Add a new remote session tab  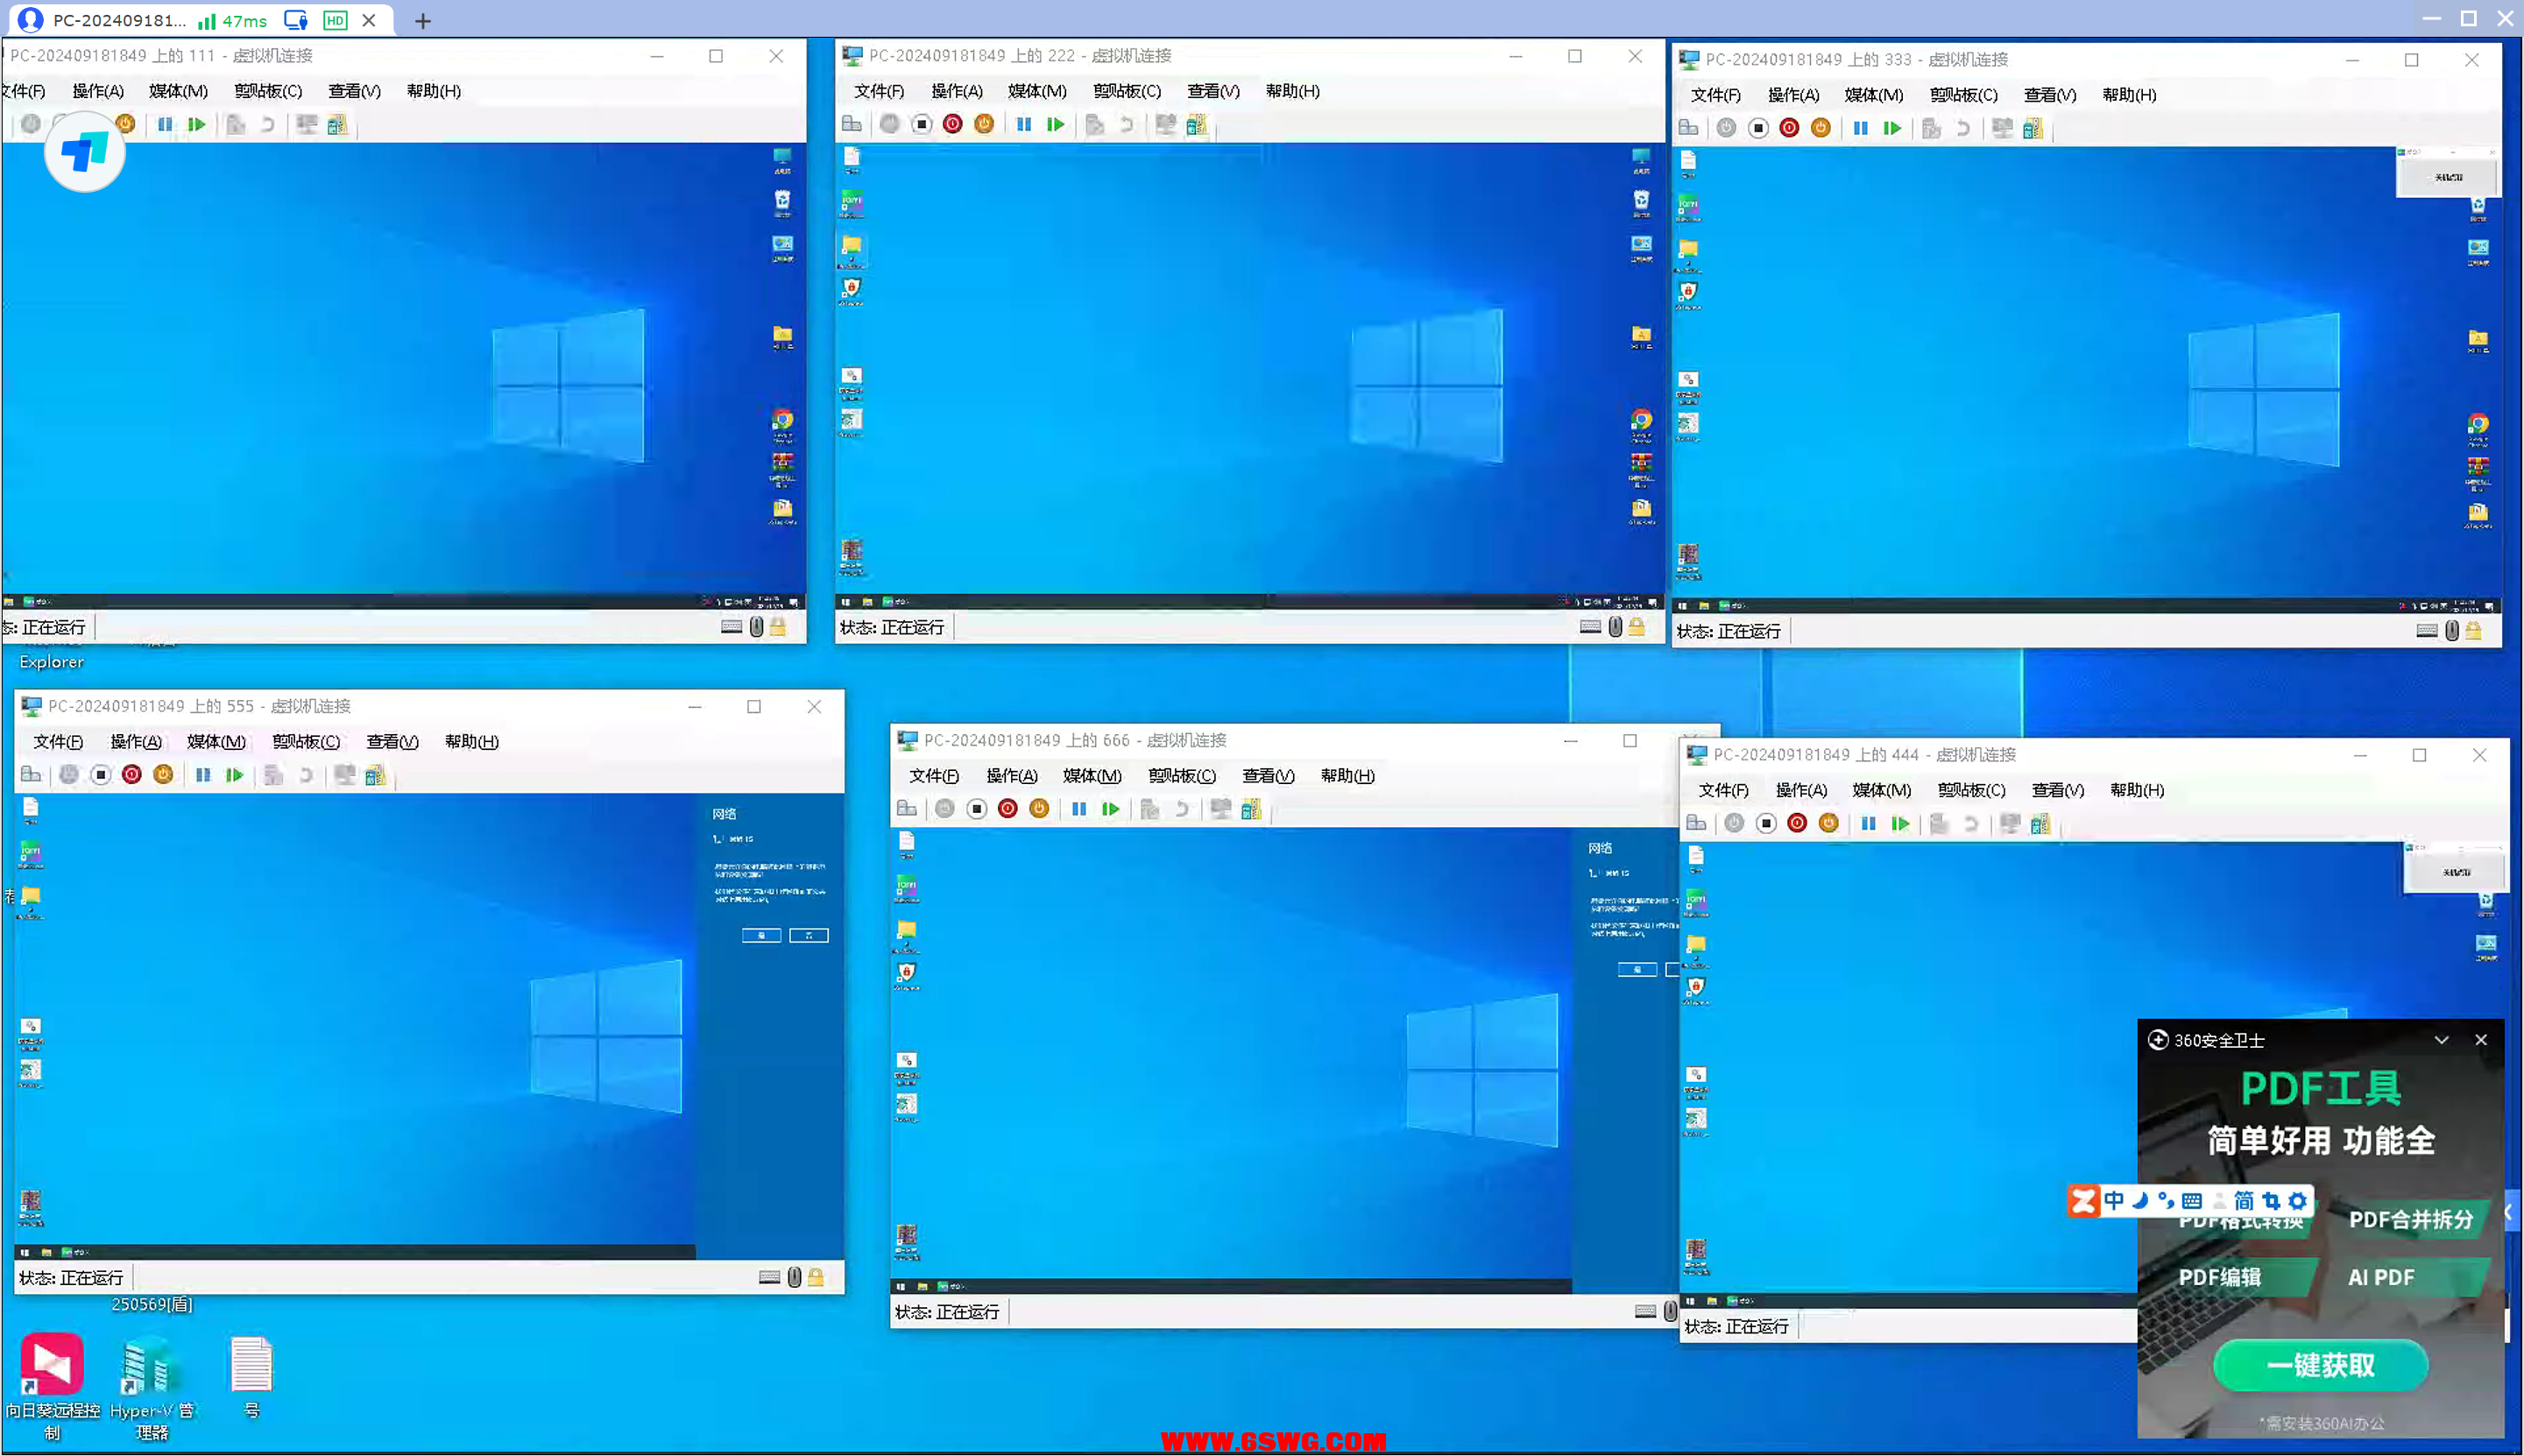tap(423, 21)
